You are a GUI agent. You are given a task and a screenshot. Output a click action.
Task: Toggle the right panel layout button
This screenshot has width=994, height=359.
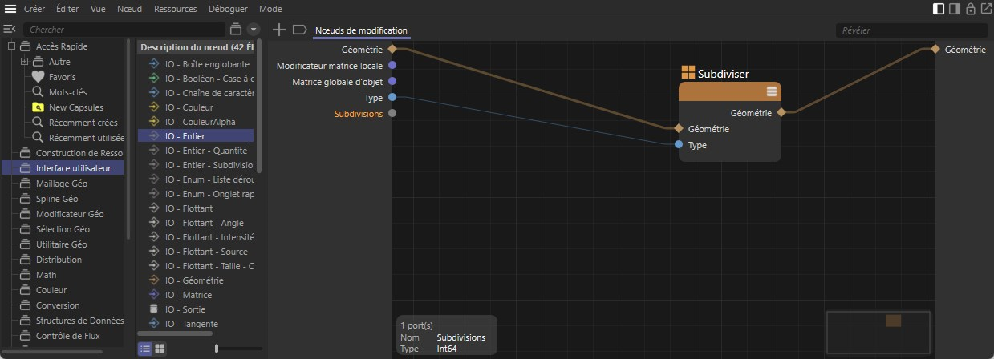(955, 9)
